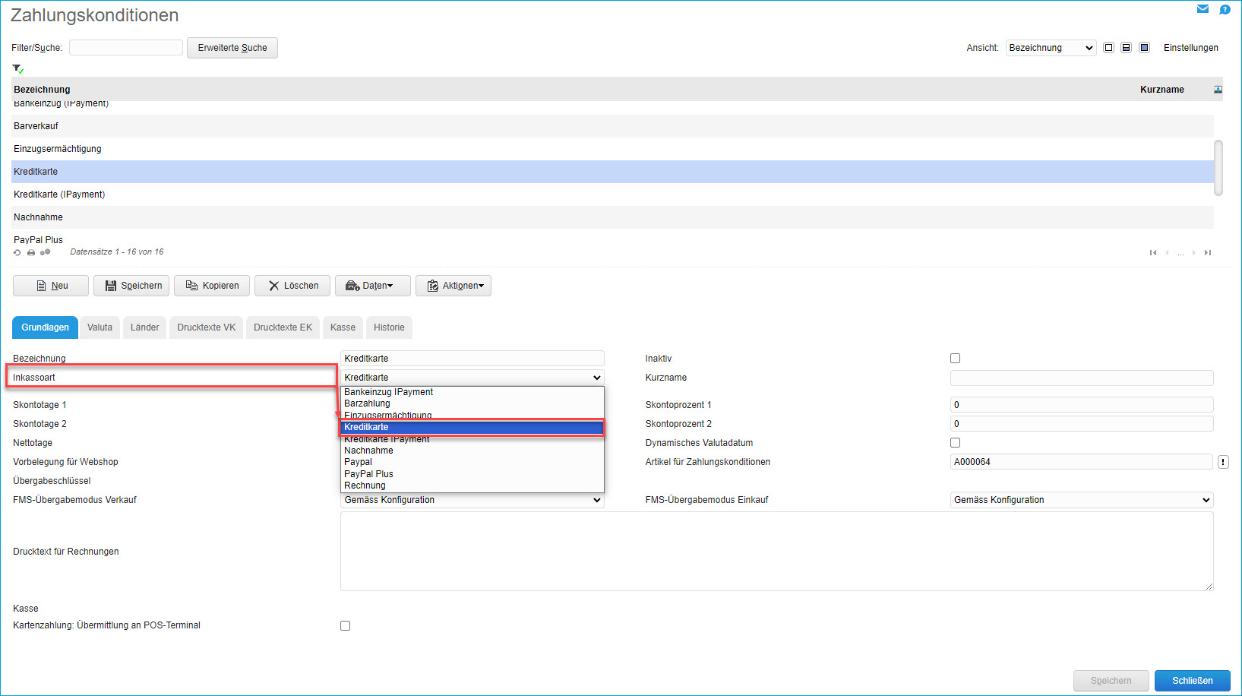
Task: Click the help question mark icon
Action: point(1225,9)
